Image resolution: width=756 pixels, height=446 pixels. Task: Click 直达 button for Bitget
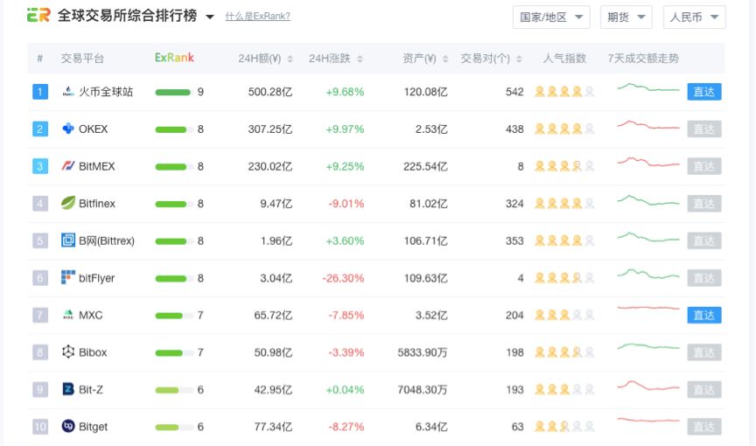pyautogui.click(x=703, y=427)
